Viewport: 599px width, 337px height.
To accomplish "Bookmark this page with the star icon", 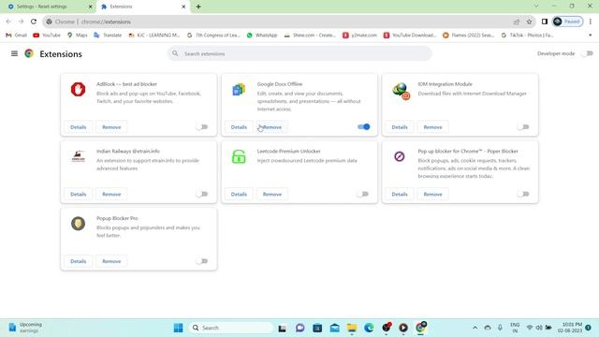I will click(529, 22).
